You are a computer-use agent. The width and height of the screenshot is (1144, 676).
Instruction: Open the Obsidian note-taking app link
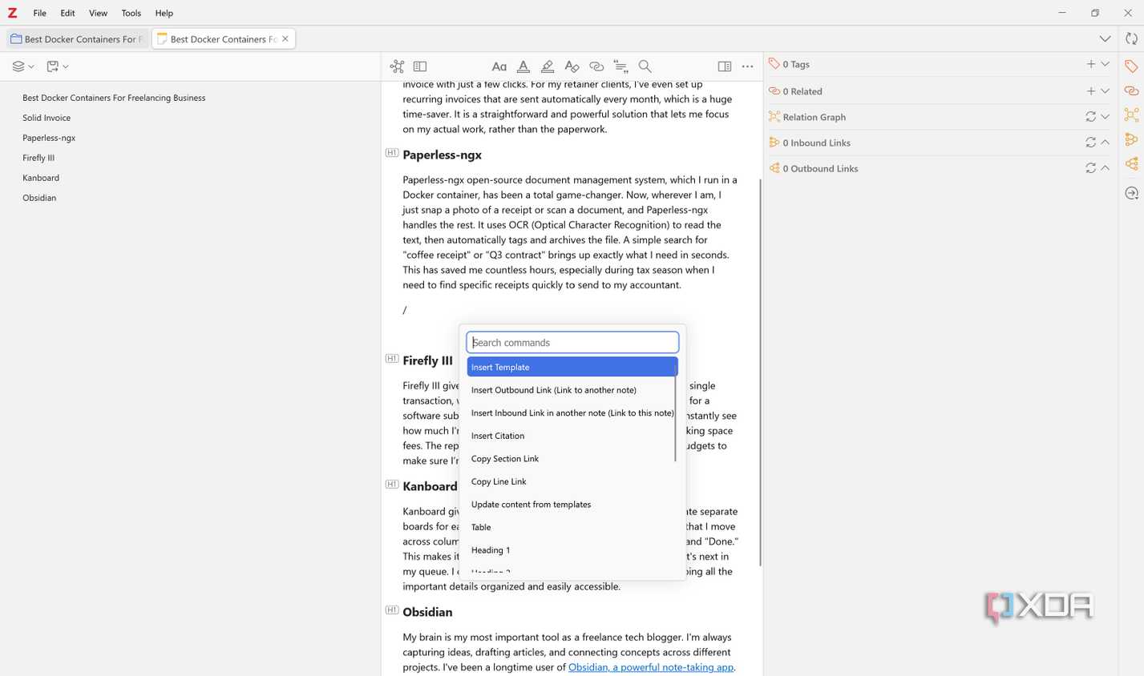click(x=650, y=666)
